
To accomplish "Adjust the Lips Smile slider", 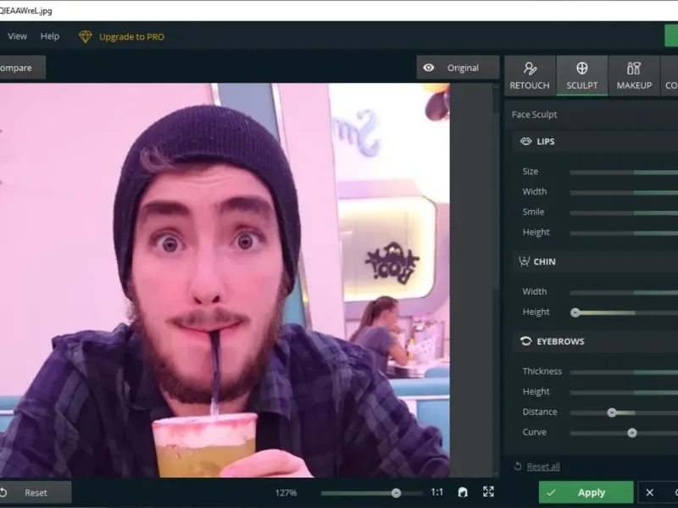I will pyautogui.click(x=624, y=213).
